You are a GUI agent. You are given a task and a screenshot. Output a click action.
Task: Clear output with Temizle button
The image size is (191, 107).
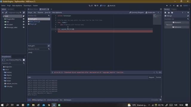tap(158, 77)
